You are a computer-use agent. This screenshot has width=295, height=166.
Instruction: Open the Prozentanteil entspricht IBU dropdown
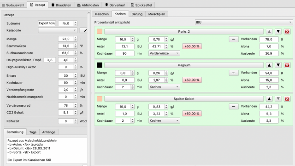pos(244,23)
